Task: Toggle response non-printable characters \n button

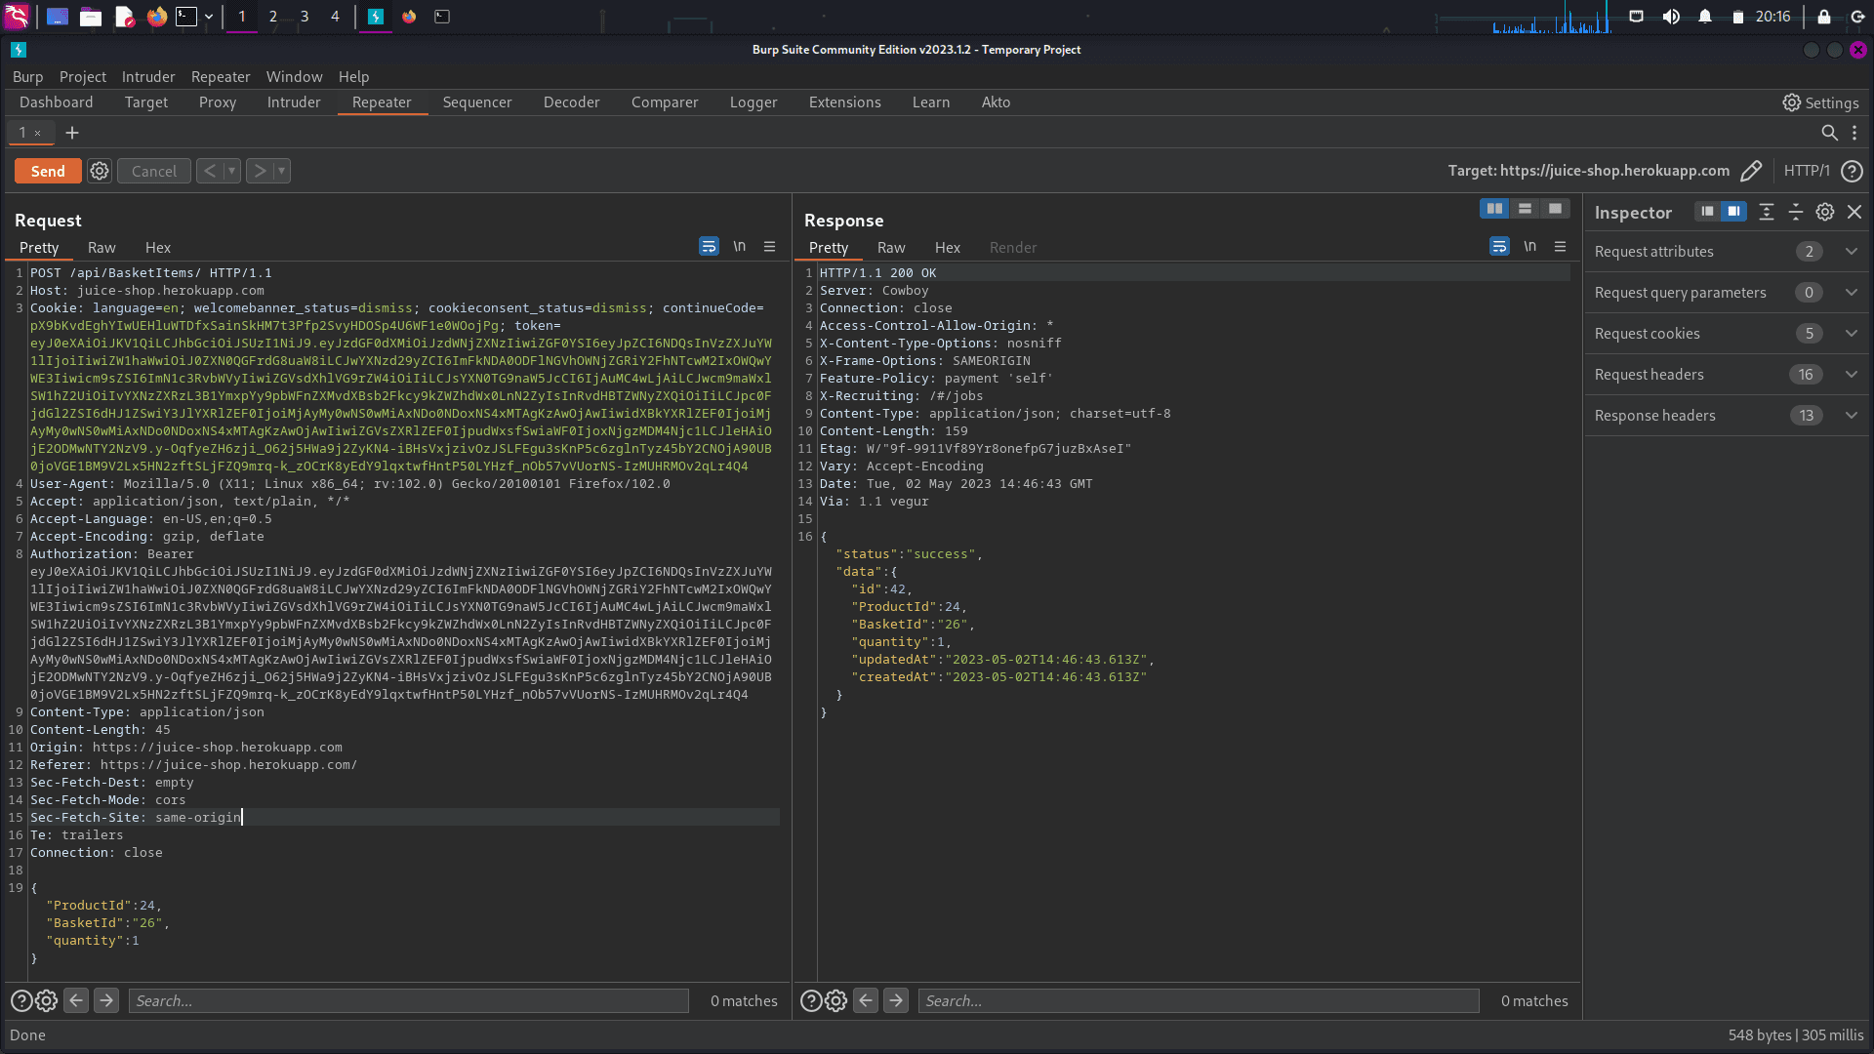Action: pos(1529,247)
